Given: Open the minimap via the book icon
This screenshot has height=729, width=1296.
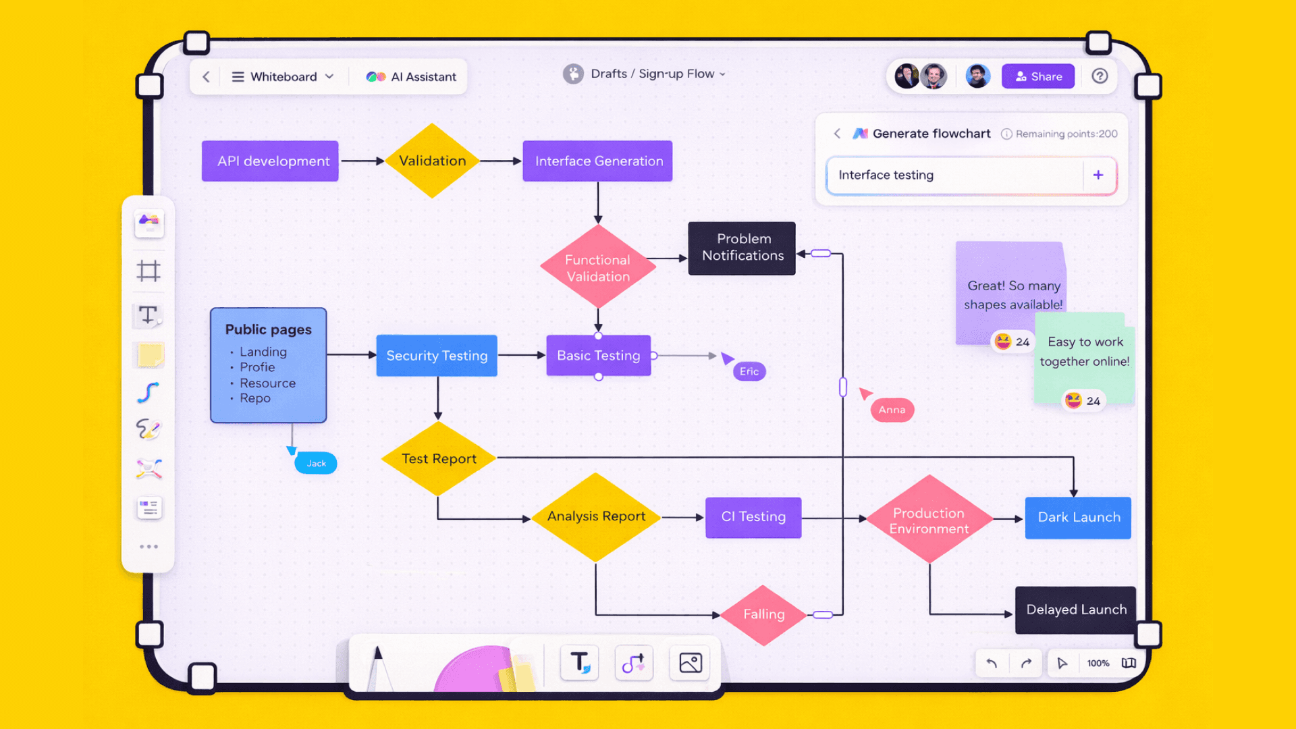Looking at the screenshot, I should tap(1129, 663).
